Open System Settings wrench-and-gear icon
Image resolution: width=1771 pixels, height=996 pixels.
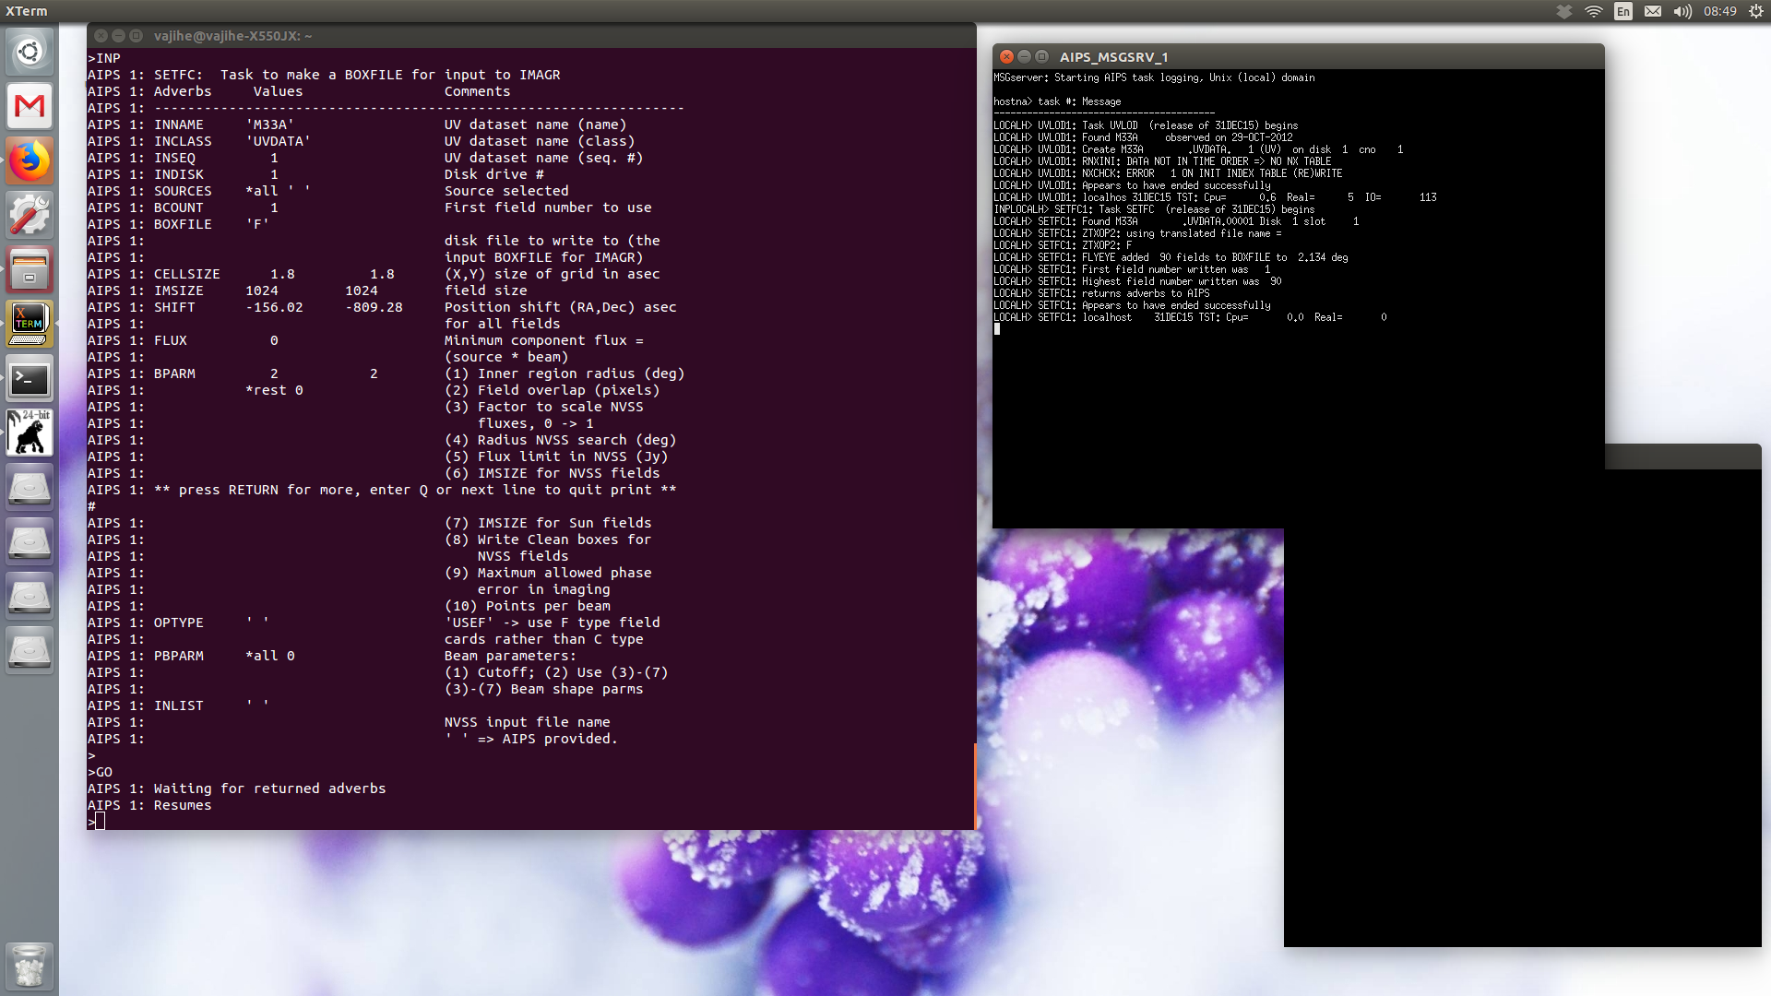click(x=30, y=215)
